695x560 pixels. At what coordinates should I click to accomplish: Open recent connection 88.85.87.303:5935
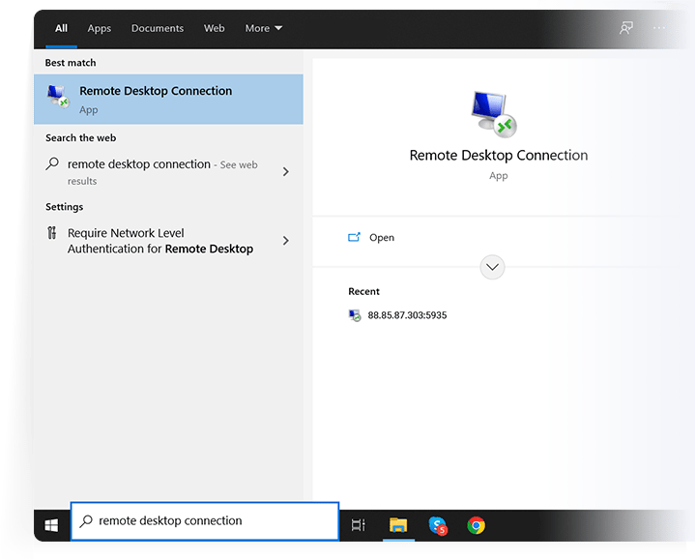[x=397, y=315]
